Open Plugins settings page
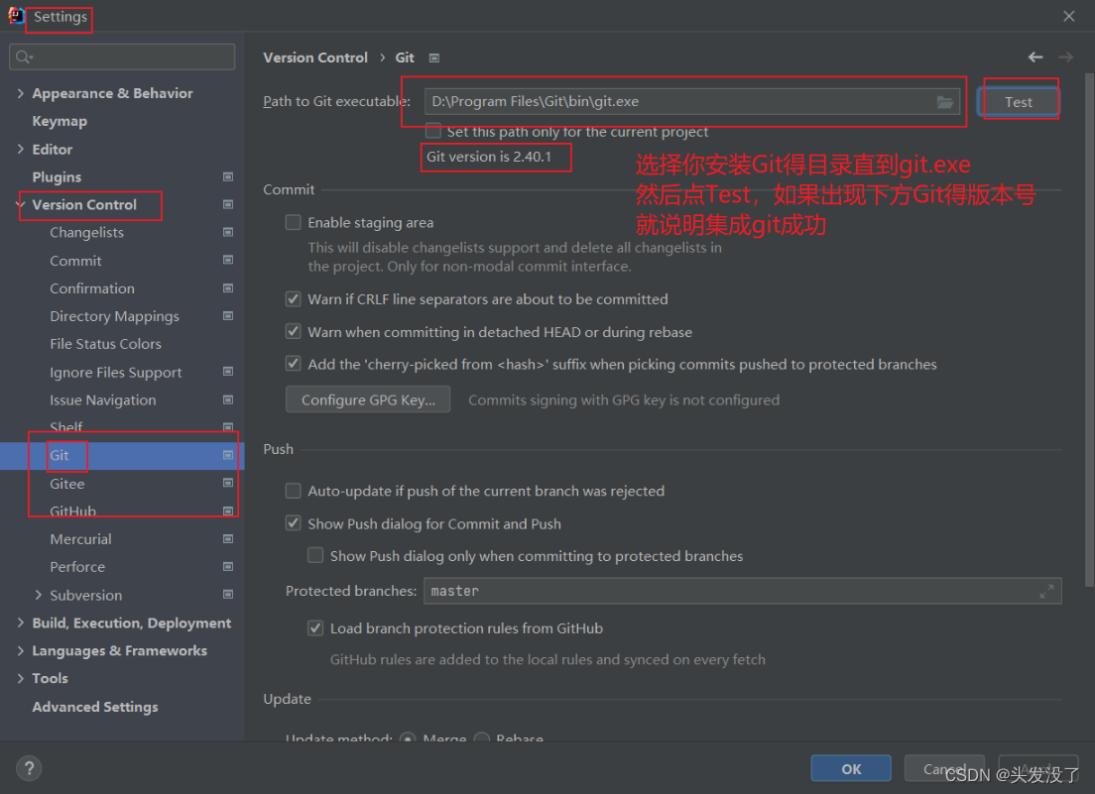 (57, 177)
